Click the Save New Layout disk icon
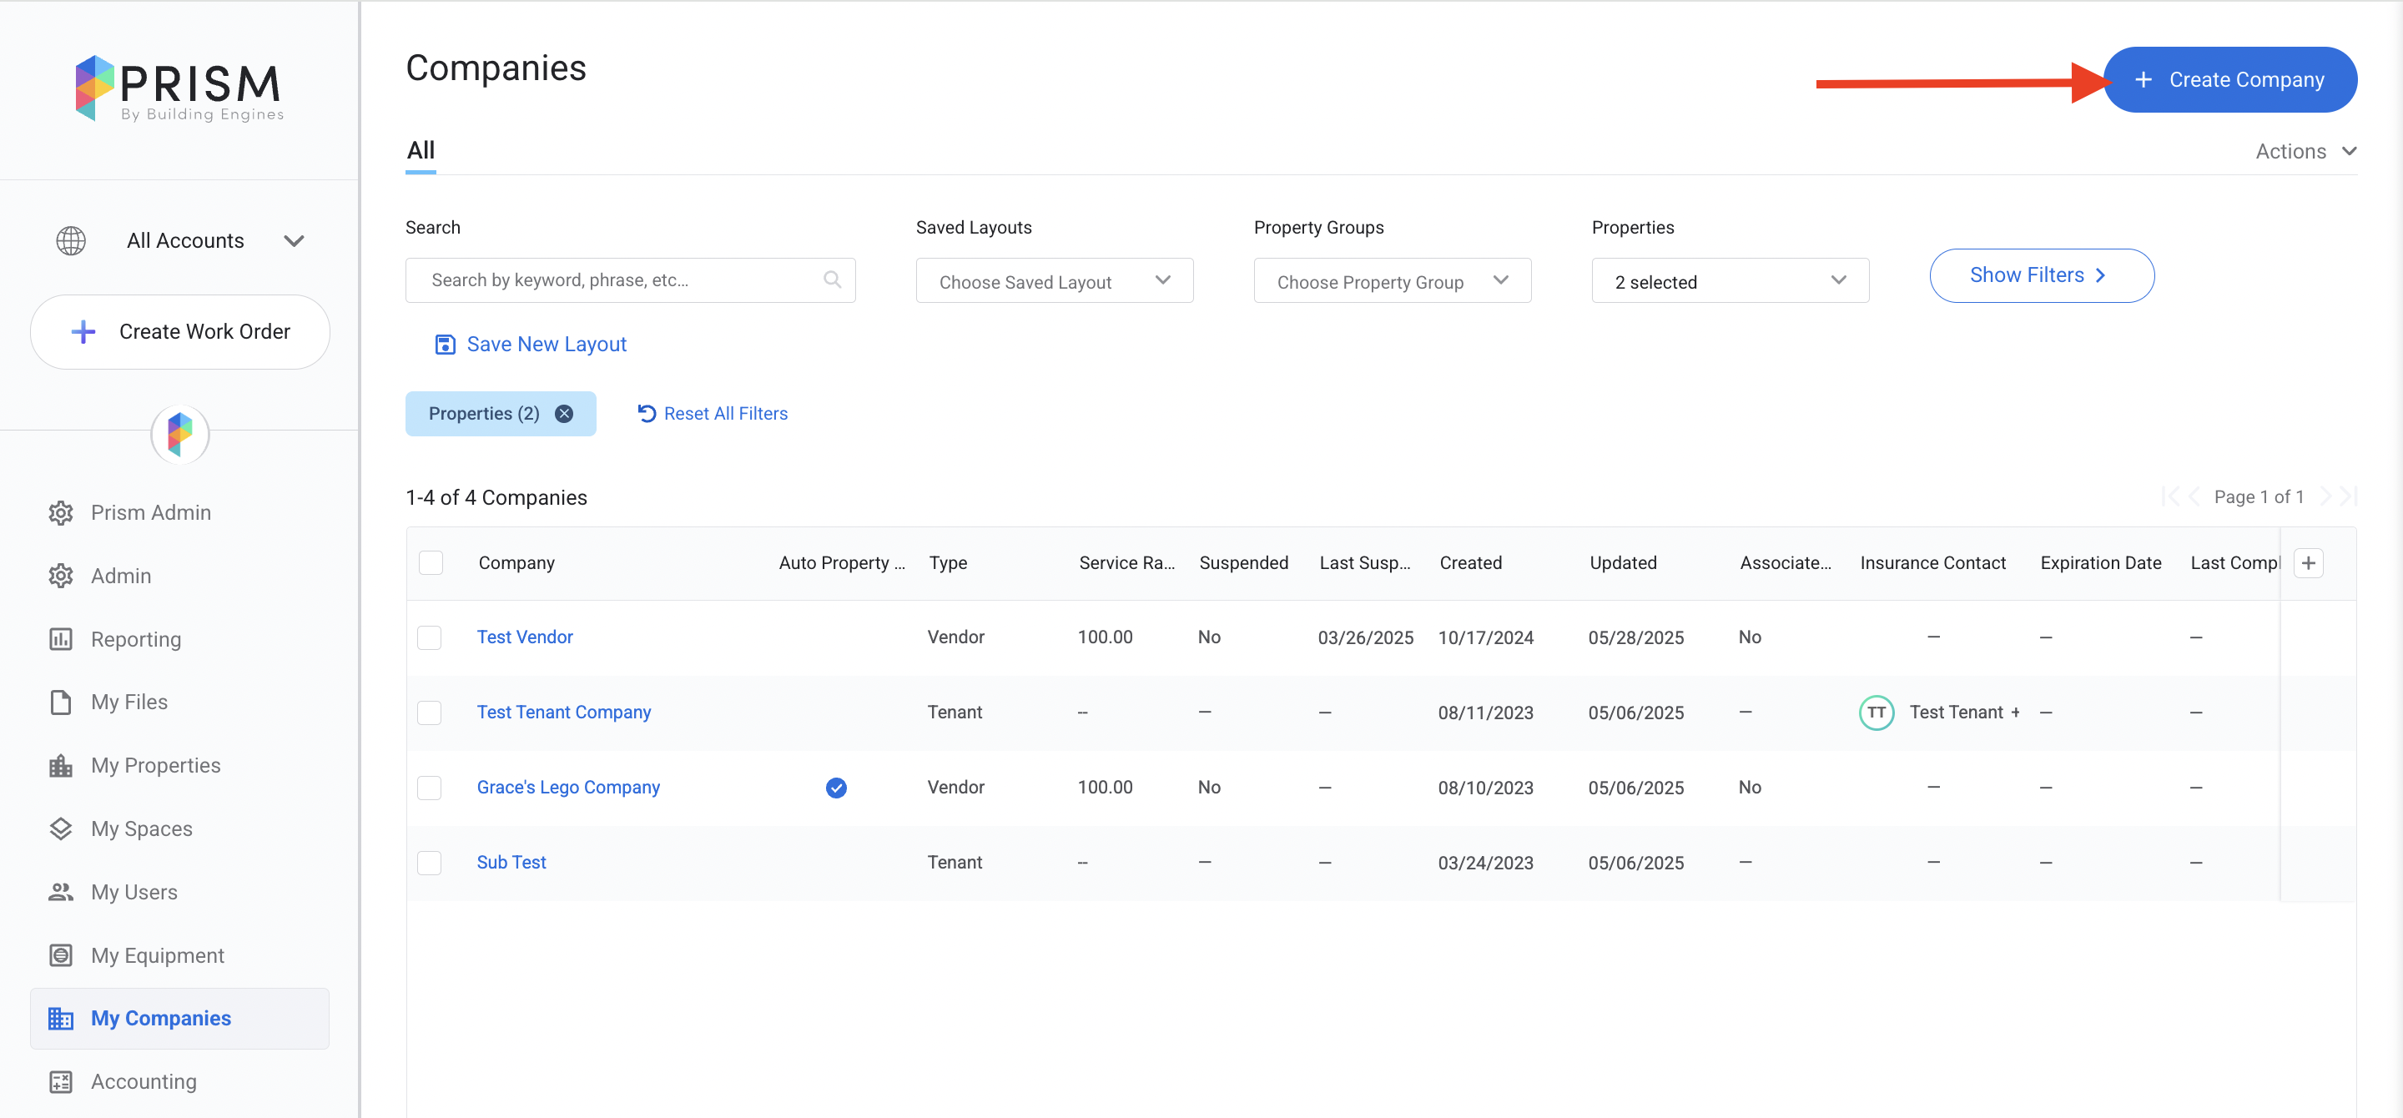The image size is (2403, 1118). (445, 345)
